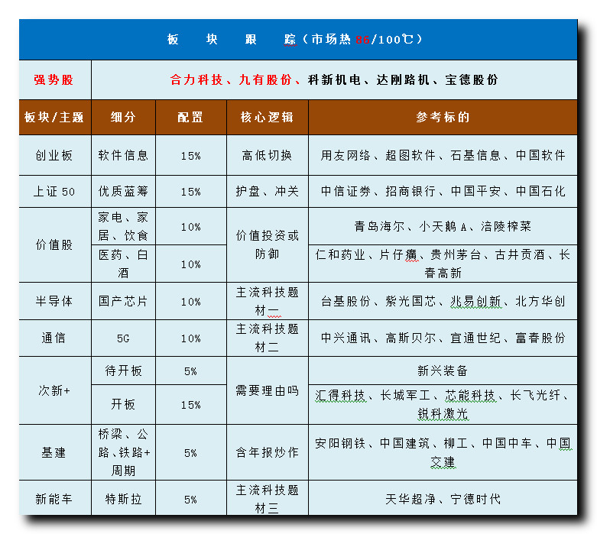Select the 特斯拉 subcategory cell
This screenshot has width=597, height=534.
(123, 499)
